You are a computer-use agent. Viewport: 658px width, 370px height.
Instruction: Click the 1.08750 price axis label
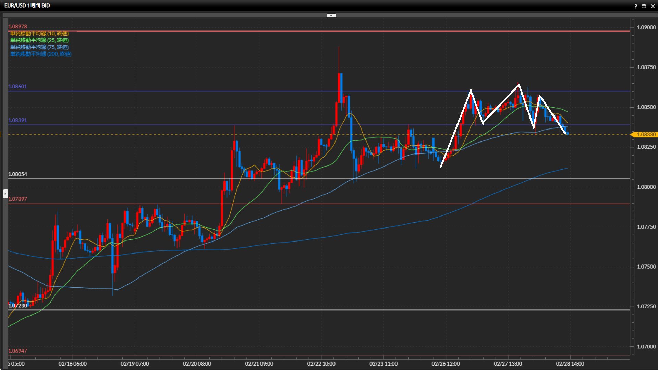pos(646,67)
